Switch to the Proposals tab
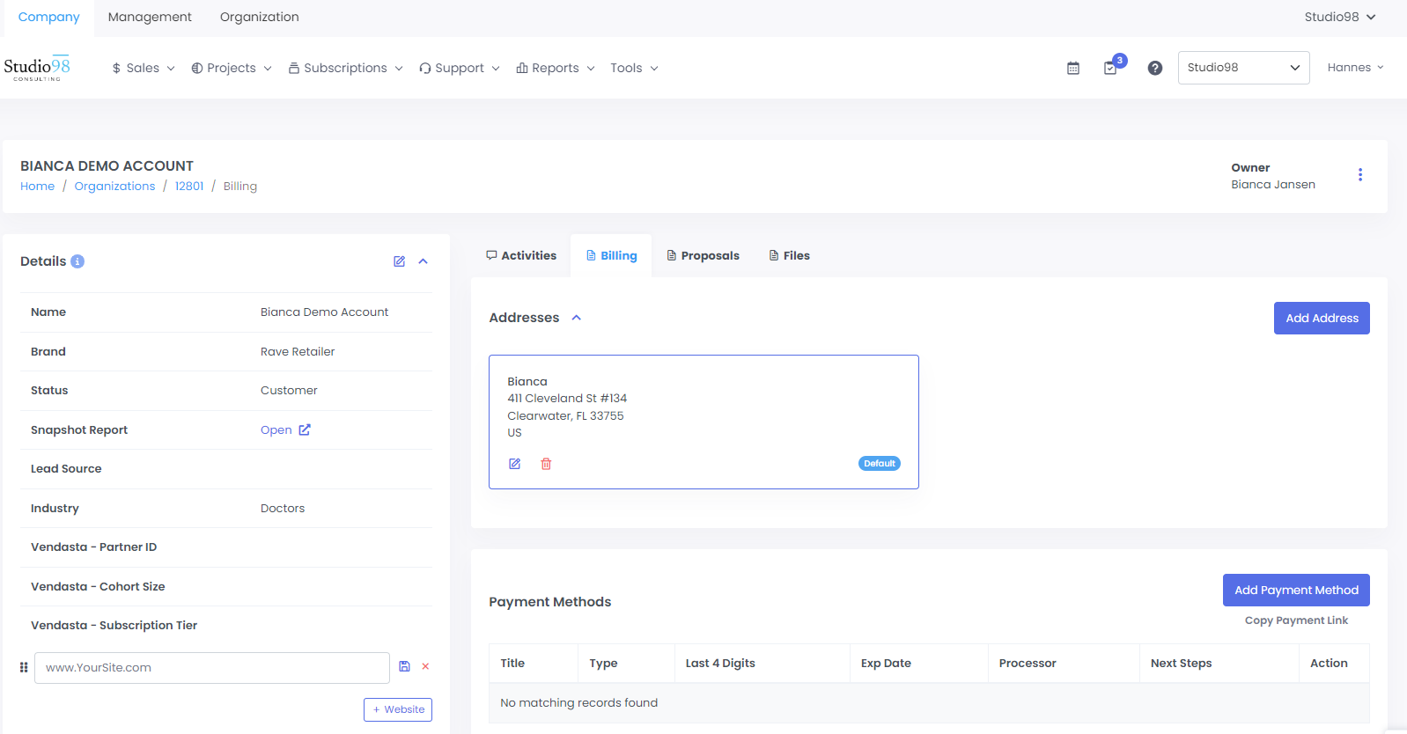Screen dimensions: 1407x734 703,256
